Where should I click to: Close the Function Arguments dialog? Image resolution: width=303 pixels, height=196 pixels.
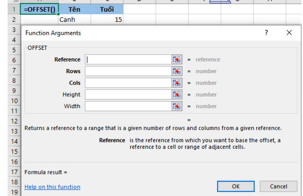[x=289, y=33]
